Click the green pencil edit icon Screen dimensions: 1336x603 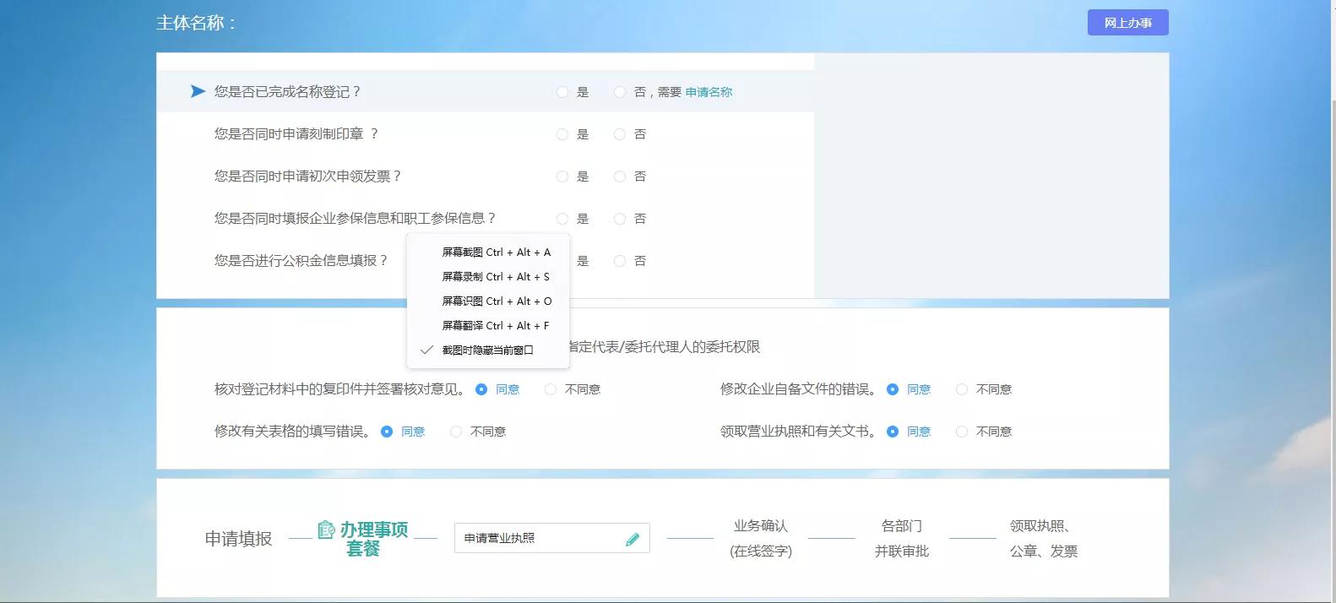tap(633, 539)
